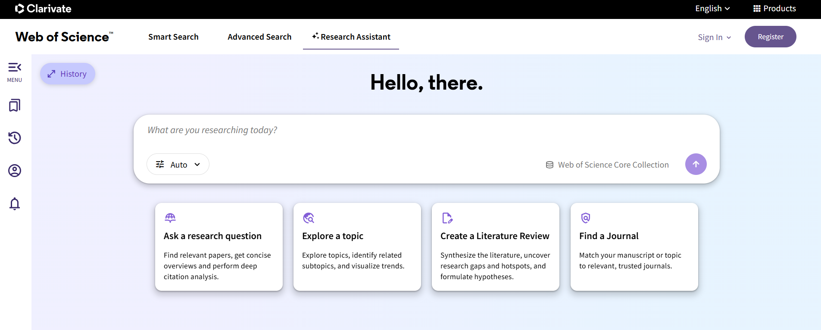821x330 pixels.
Task: Collapse the left sidebar MENU icon
Action: pos(15,72)
